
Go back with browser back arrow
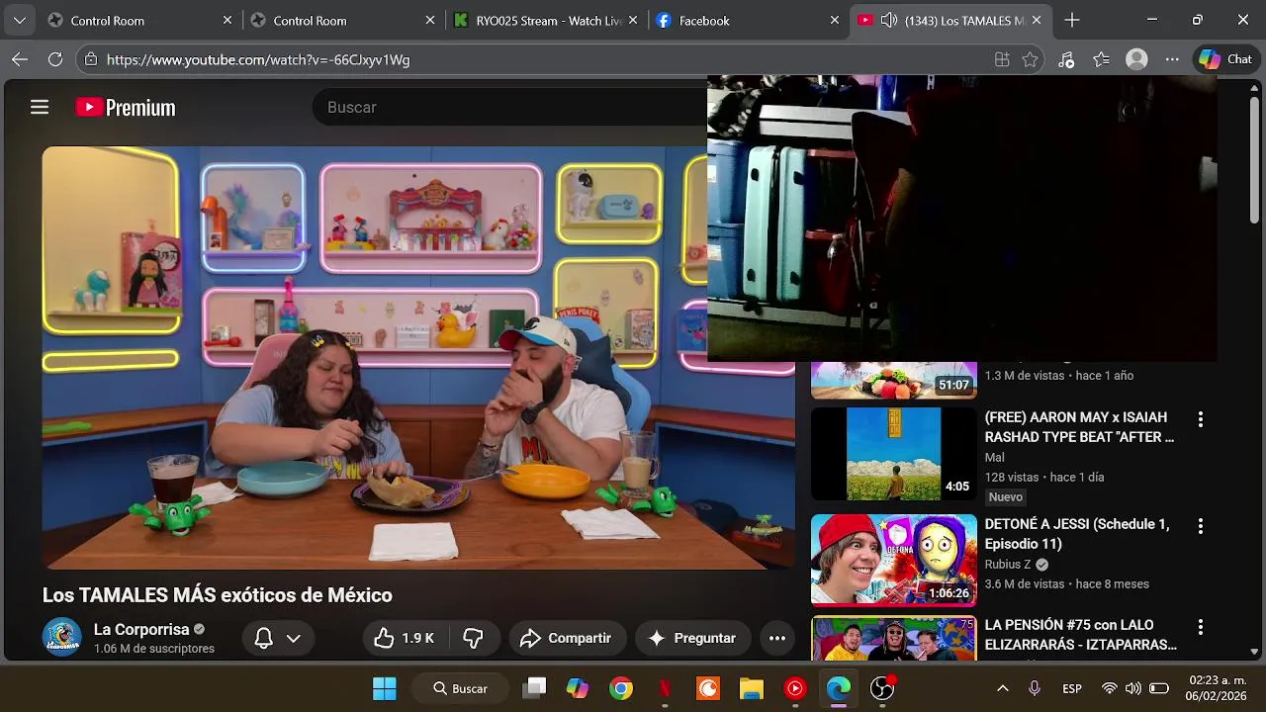pyautogui.click(x=20, y=59)
